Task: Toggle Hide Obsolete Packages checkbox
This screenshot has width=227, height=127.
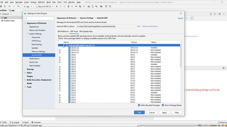Action: tap(139, 105)
